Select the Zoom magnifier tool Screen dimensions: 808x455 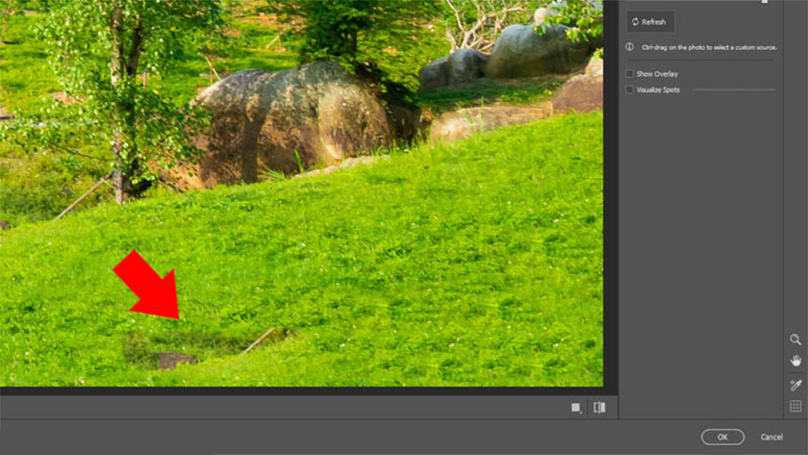(x=795, y=339)
